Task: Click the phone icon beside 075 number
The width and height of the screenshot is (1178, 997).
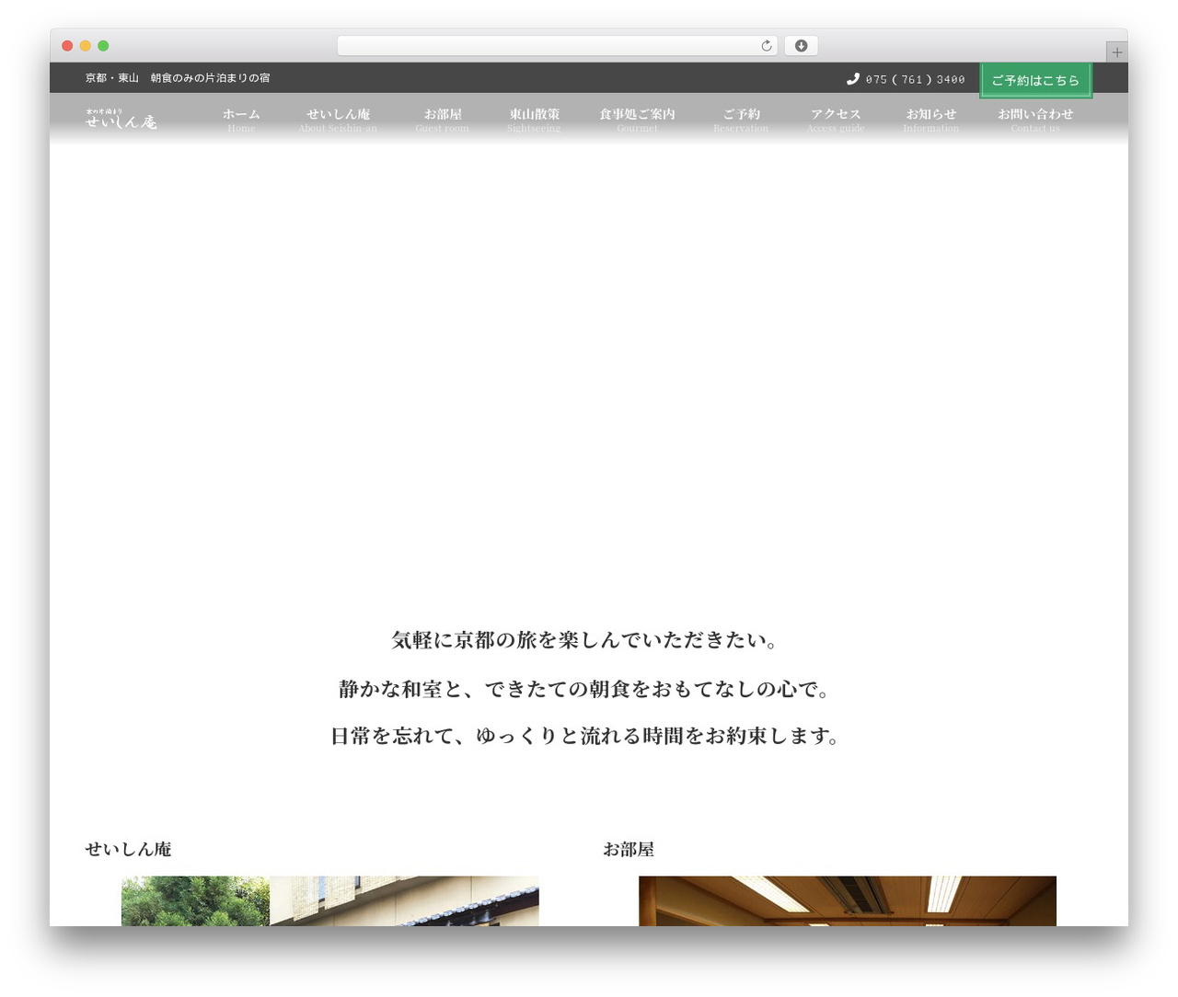Action: tap(852, 79)
